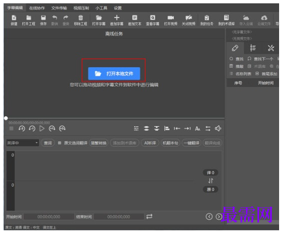Screen dimensions: 283x232
Task: Toggle the 原文选词翻译 checkbox
Action: coord(60,143)
